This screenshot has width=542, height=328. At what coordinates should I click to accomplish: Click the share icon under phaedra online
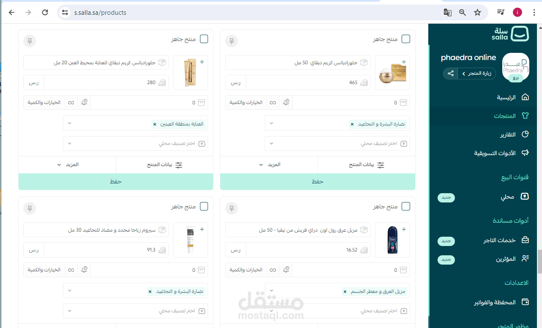[451, 74]
